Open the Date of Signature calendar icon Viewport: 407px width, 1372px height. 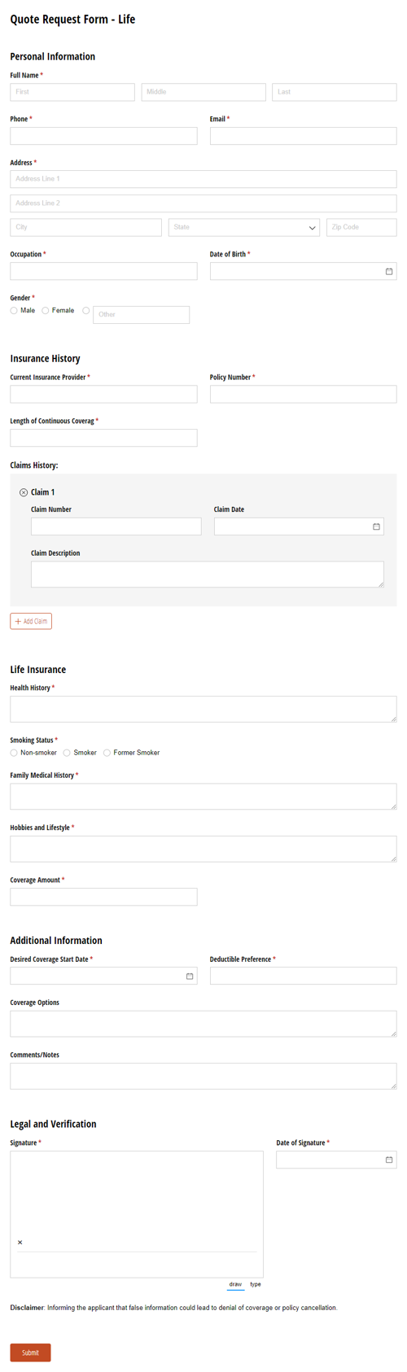389,1160
